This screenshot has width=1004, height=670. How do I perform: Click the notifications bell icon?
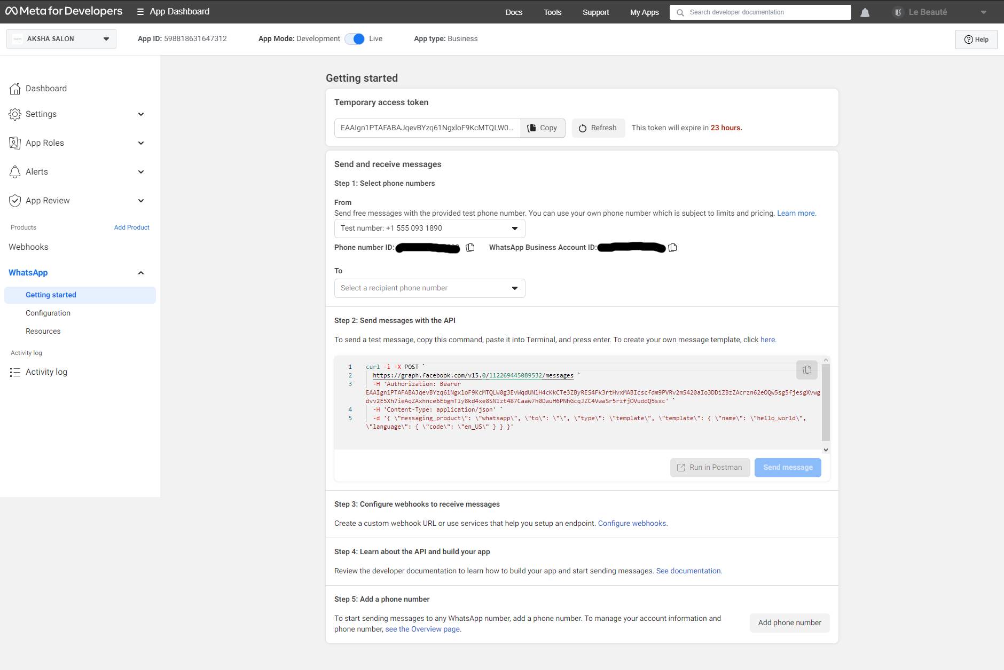coord(865,12)
